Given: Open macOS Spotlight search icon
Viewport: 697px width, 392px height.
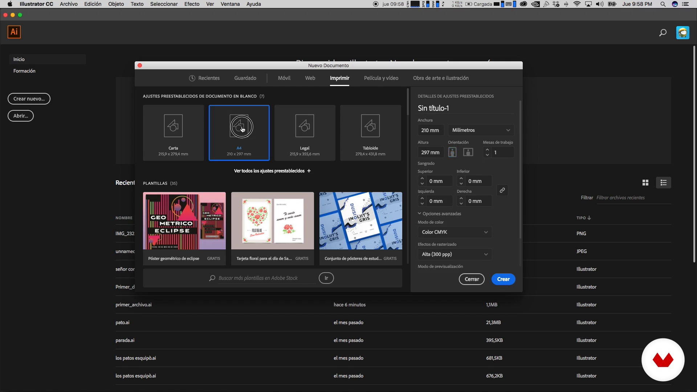Looking at the screenshot, I should (663, 4).
